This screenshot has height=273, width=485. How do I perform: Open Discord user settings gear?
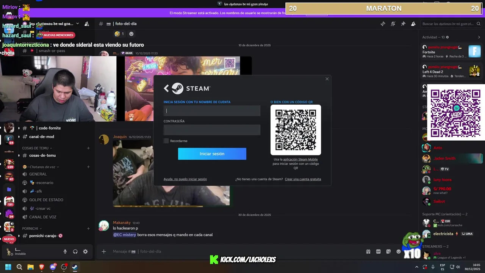pyautogui.click(x=85, y=251)
